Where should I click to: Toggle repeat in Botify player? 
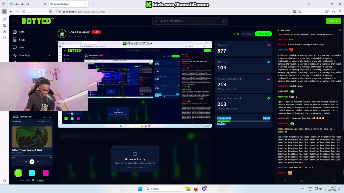click(42, 162)
